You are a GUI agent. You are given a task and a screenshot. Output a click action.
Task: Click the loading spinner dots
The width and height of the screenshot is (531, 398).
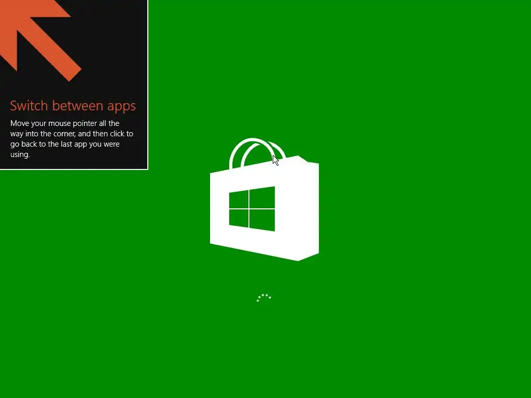click(x=264, y=297)
